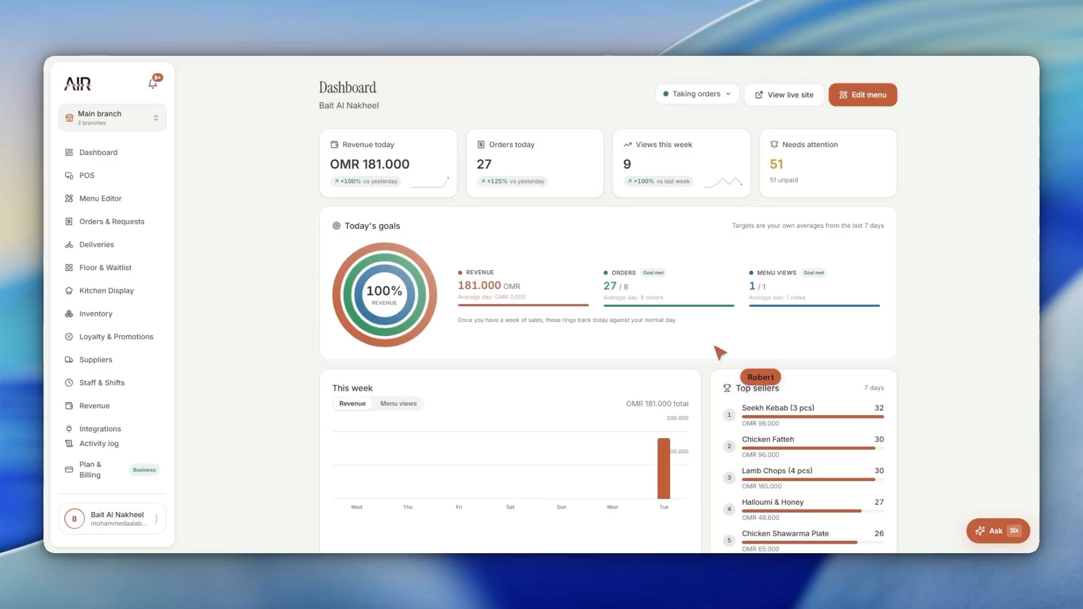1083x609 pixels.
Task: Click the 100% revenue goal ring
Action: click(385, 294)
